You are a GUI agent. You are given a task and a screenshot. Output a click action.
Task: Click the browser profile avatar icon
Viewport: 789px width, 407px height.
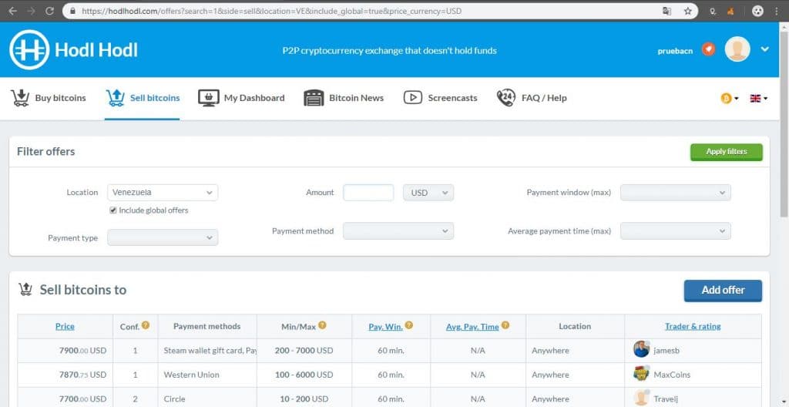[758, 11]
